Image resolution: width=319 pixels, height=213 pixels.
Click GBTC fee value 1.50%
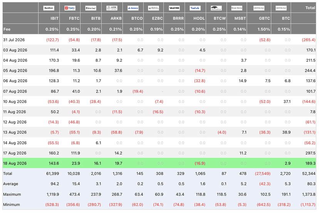(x=264, y=29)
